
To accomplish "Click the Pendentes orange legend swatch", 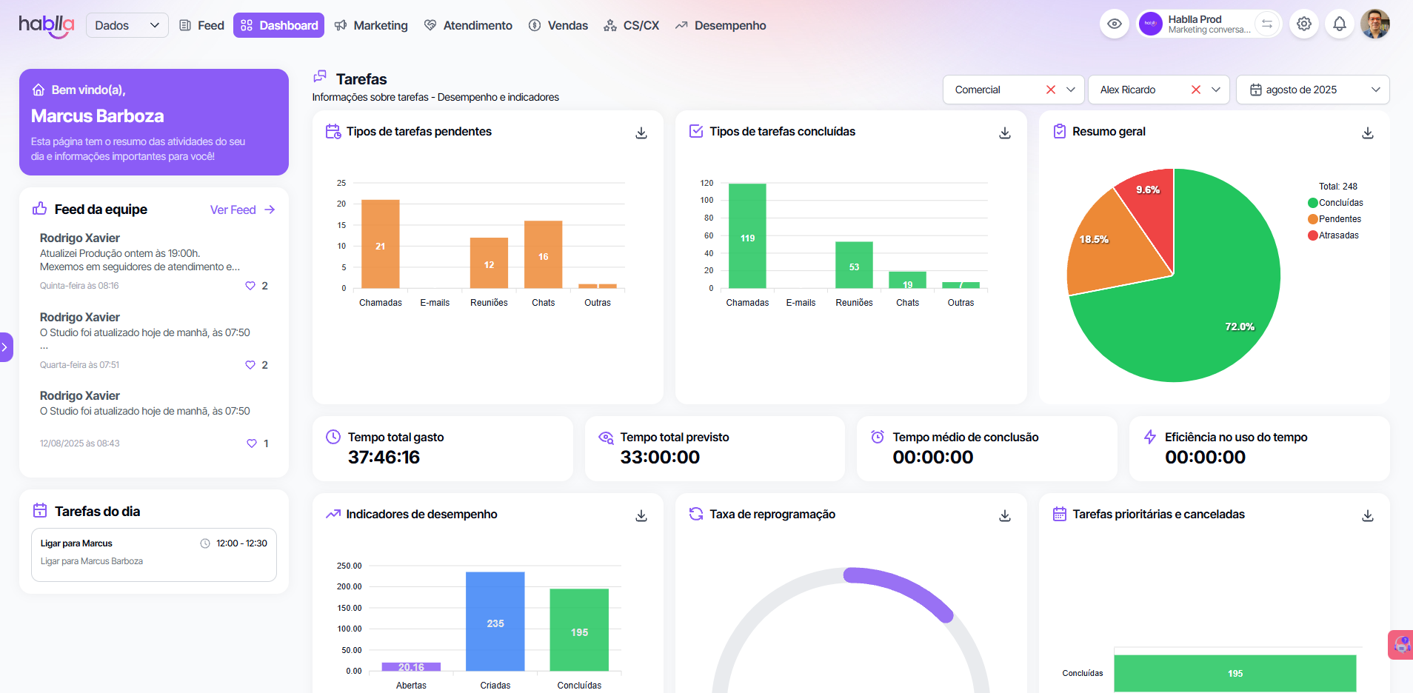I will tap(1313, 219).
